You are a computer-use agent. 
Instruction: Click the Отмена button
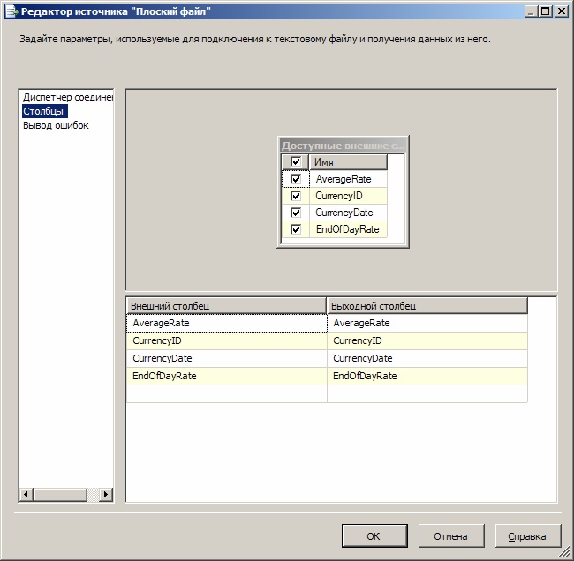pyautogui.click(x=449, y=535)
